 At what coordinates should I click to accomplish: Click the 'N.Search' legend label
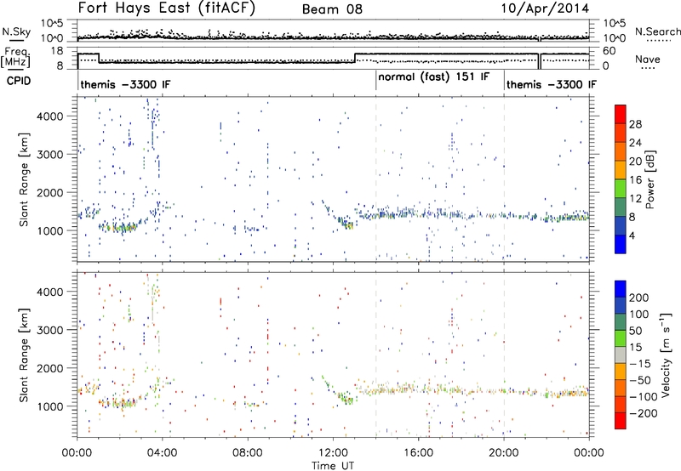[657, 31]
